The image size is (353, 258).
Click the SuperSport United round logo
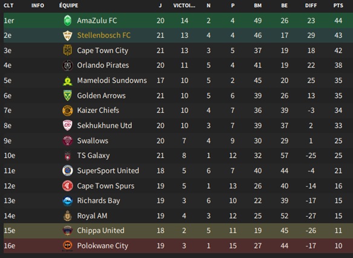click(x=68, y=170)
